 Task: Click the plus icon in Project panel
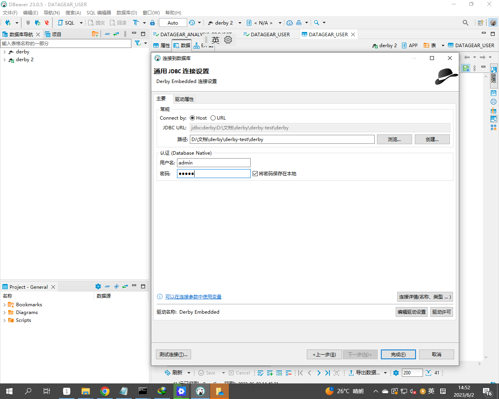click(x=116, y=286)
